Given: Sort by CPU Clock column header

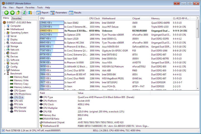Looking at the screenshot, I should tap(94, 18).
